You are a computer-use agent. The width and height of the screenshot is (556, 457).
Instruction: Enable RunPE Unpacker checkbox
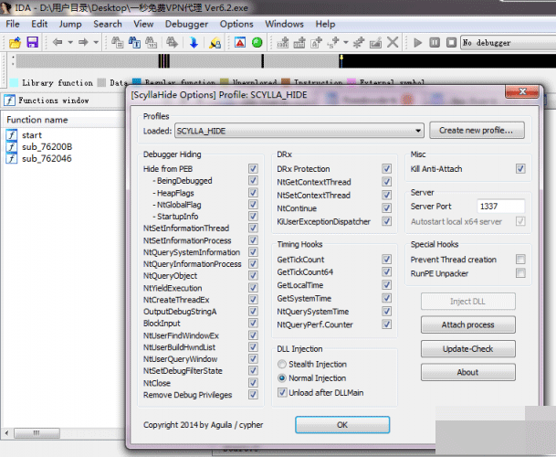tap(520, 273)
